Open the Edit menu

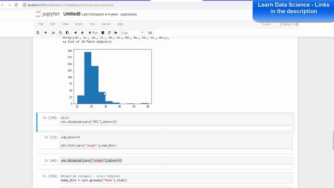pos(53,24)
